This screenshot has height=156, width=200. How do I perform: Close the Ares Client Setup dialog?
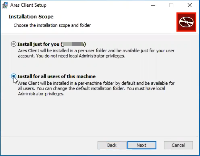tap(190, 5)
